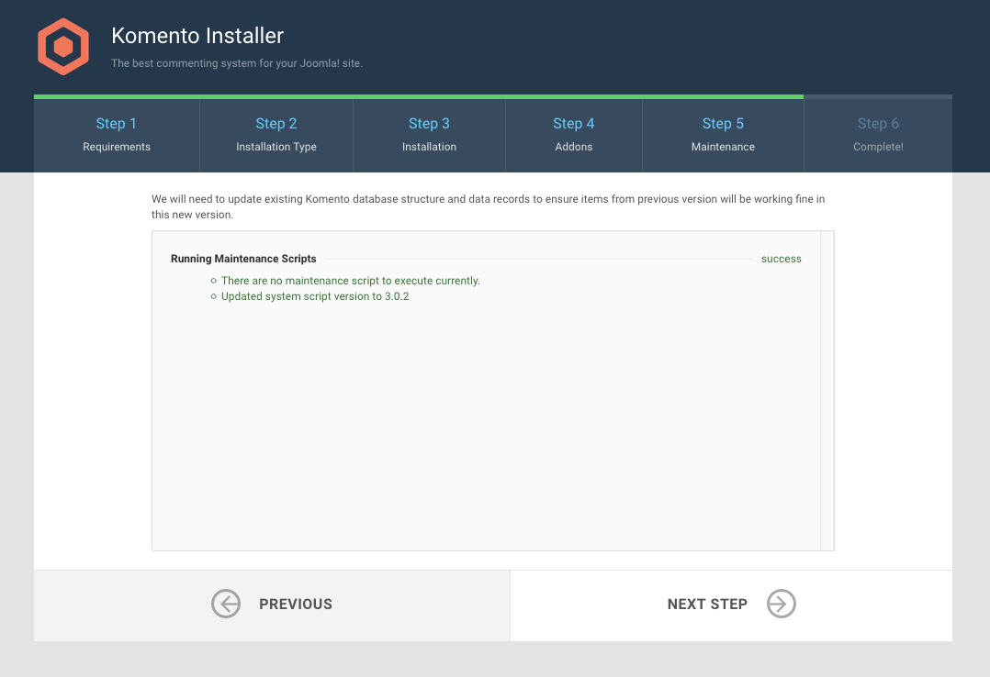Viewport: 990px width, 677px height.
Task: Click the PREVIOUS button
Action: [x=272, y=605]
